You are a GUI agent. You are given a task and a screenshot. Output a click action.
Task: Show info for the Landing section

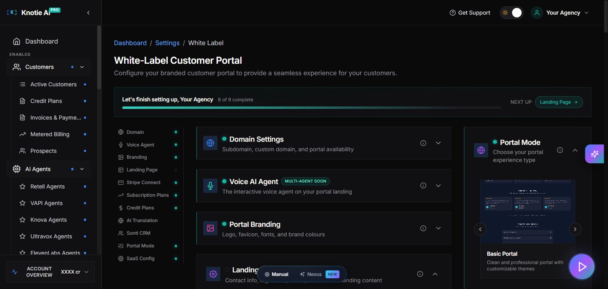click(x=420, y=274)
